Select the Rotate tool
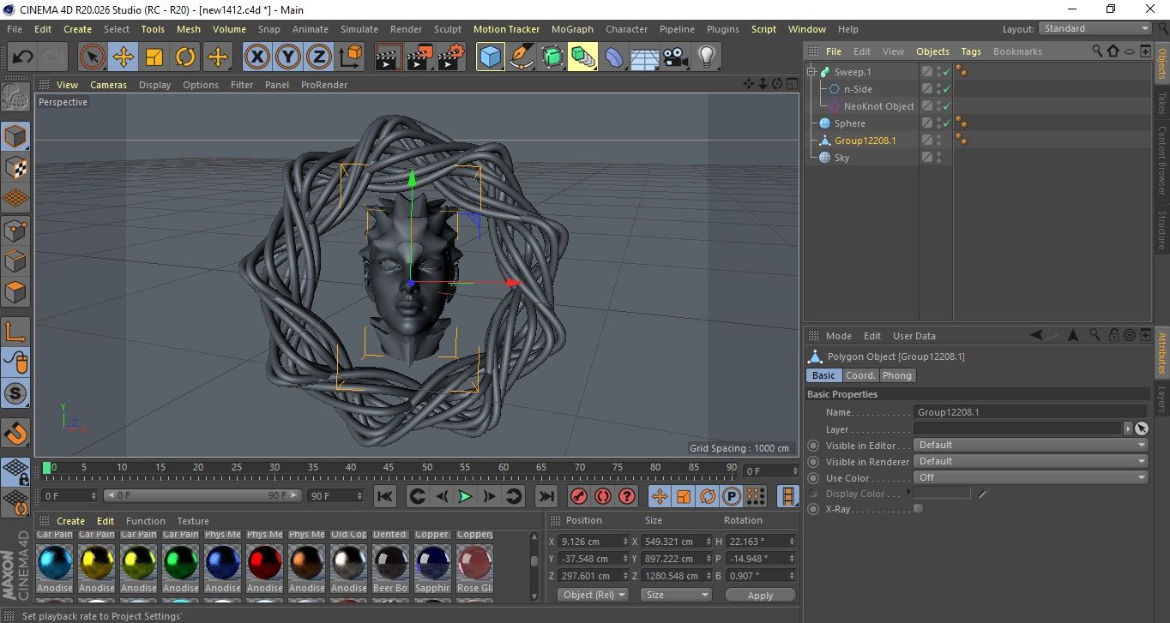Screen dimensions: 1170x623 click(x=185, y=57)
